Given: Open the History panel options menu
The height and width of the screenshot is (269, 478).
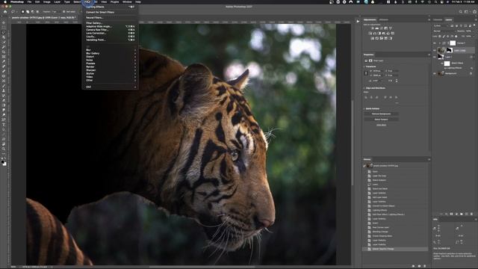Looking at the screenshot, I should (x=429, y=159).
